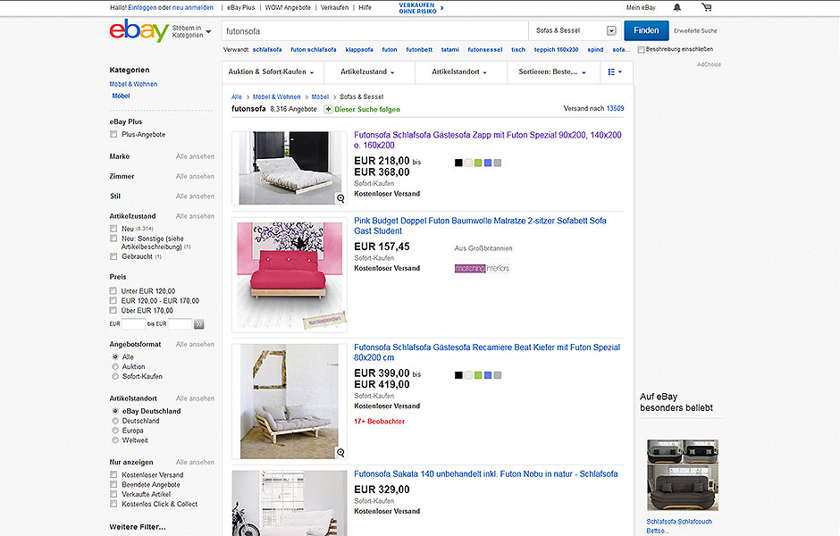
Task: Click the list view toggle icon
Action: click(x=615, y=71)
